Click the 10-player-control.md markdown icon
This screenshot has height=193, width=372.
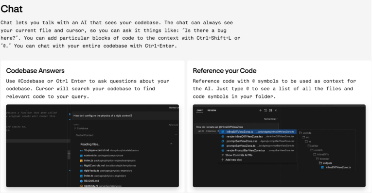click(x=81, y=151)
